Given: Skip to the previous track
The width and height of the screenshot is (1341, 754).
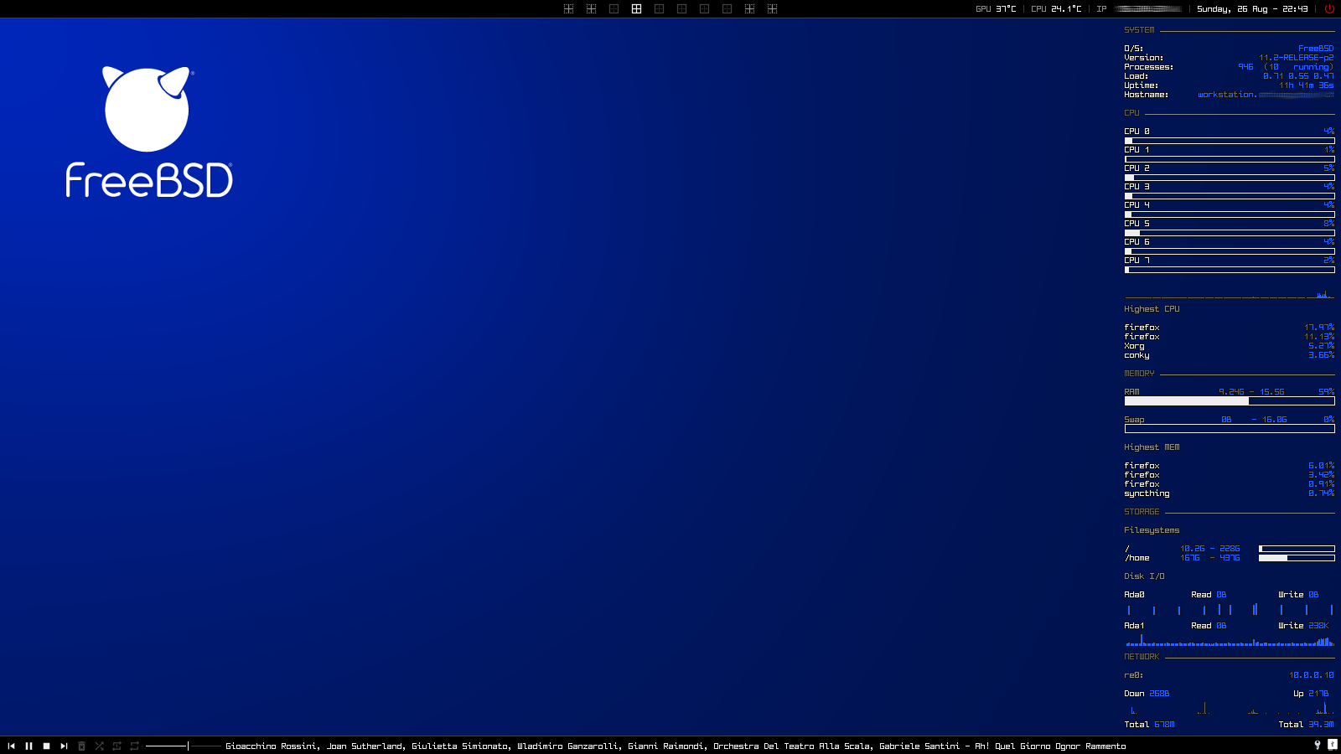Looking at the screenshot, I should pos(11,746).
